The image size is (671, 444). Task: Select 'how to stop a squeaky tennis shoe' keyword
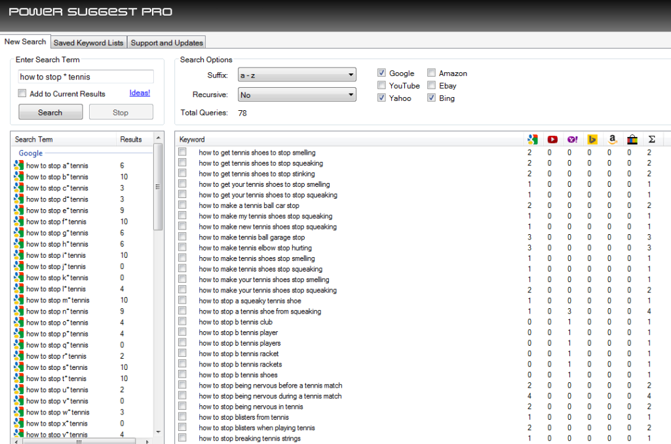click(x=250, y=300)
